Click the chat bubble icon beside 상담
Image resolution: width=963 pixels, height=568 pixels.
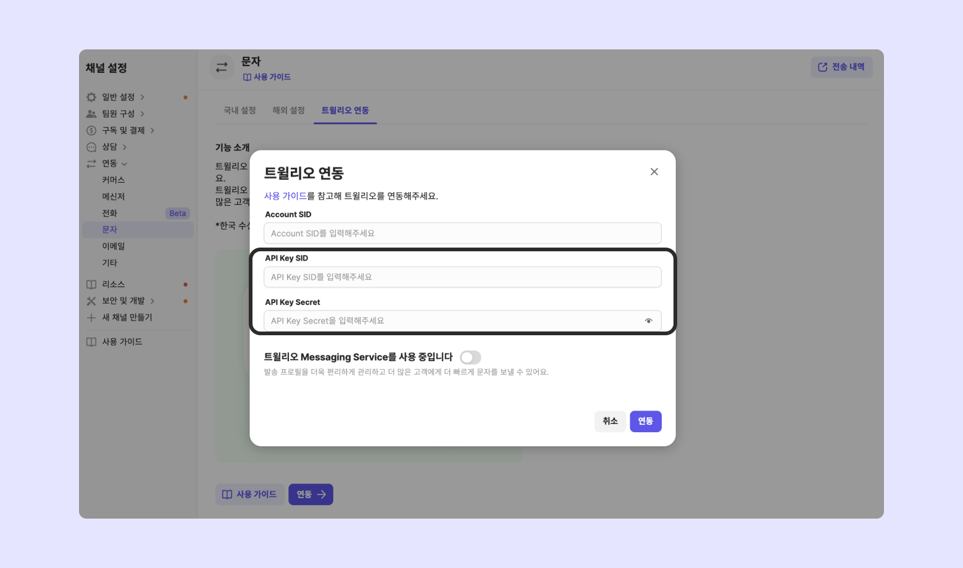pyautogui.click(x=91, y=147)
